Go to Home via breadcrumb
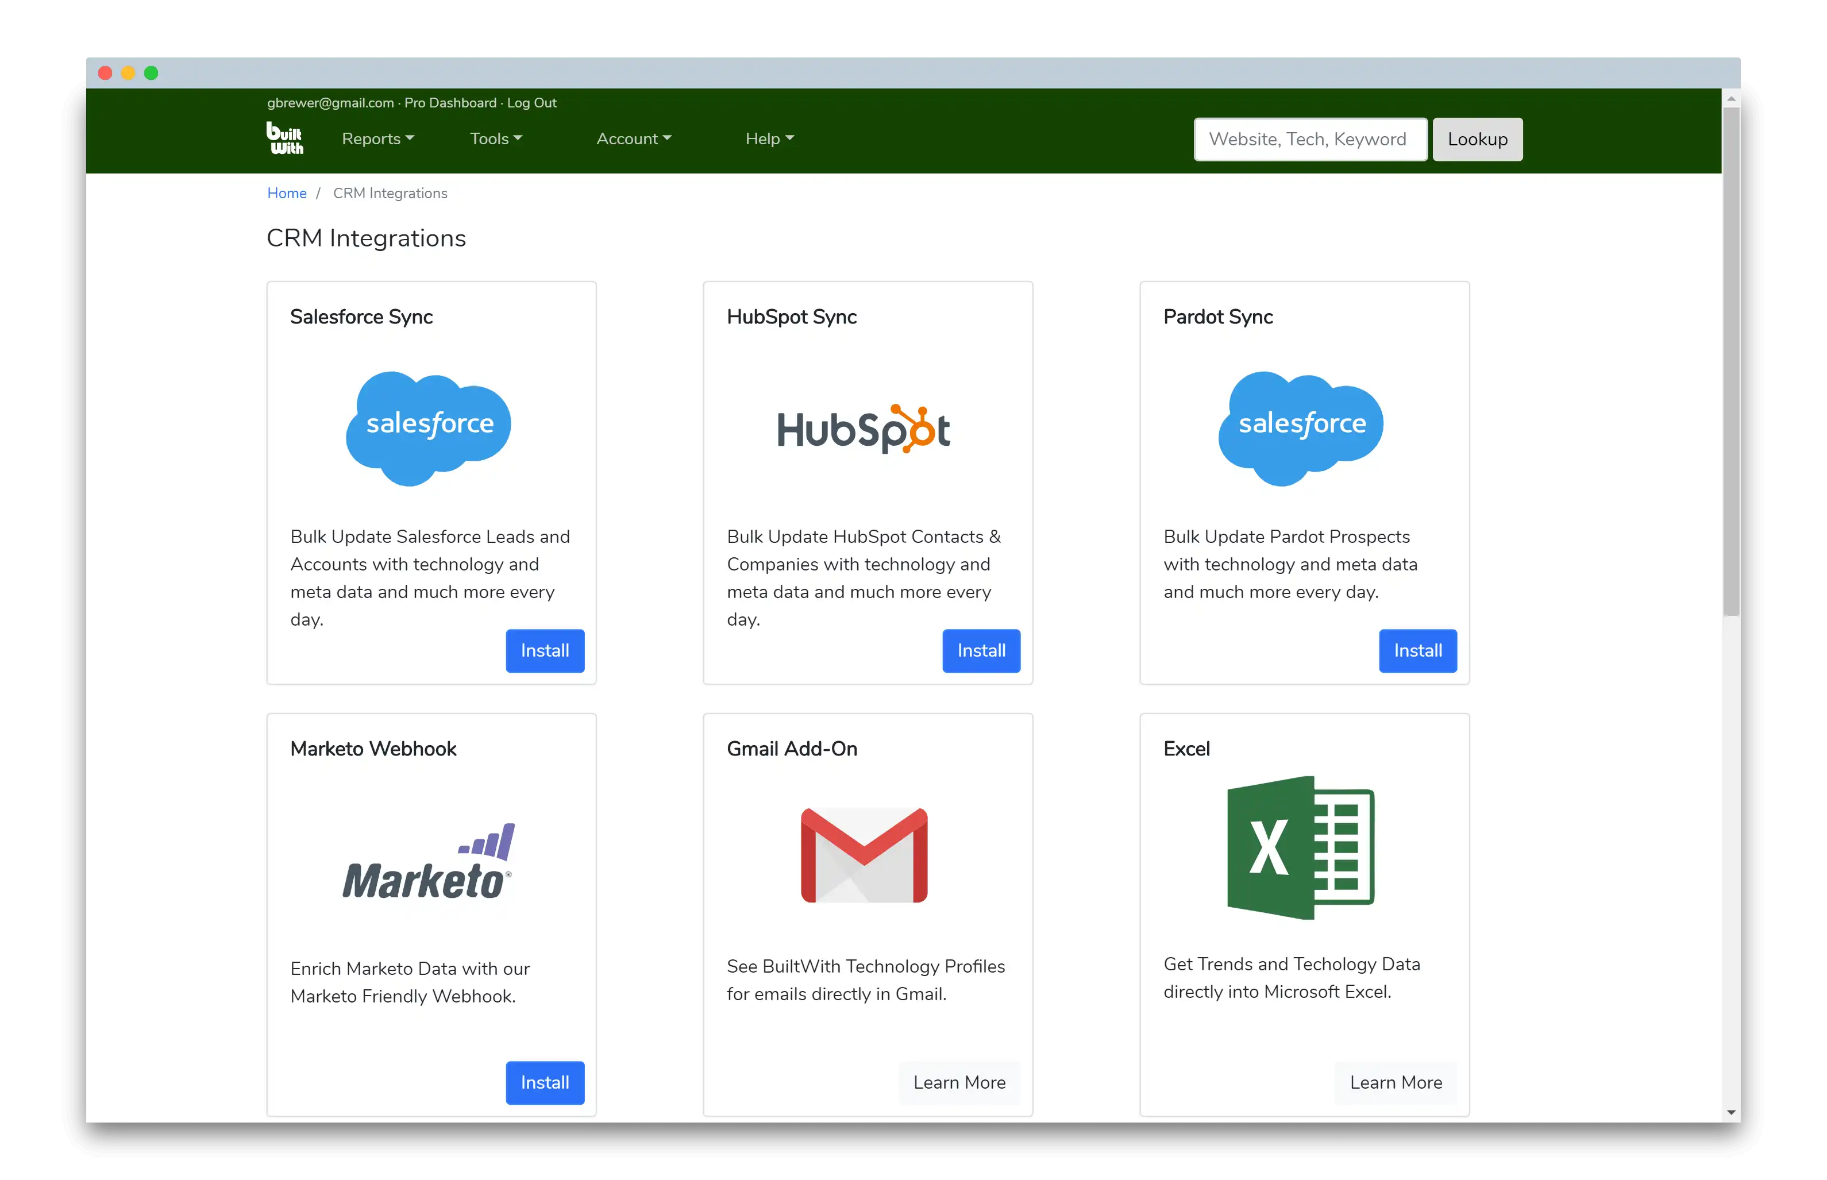The image size is (1827, 1180). 287,193
